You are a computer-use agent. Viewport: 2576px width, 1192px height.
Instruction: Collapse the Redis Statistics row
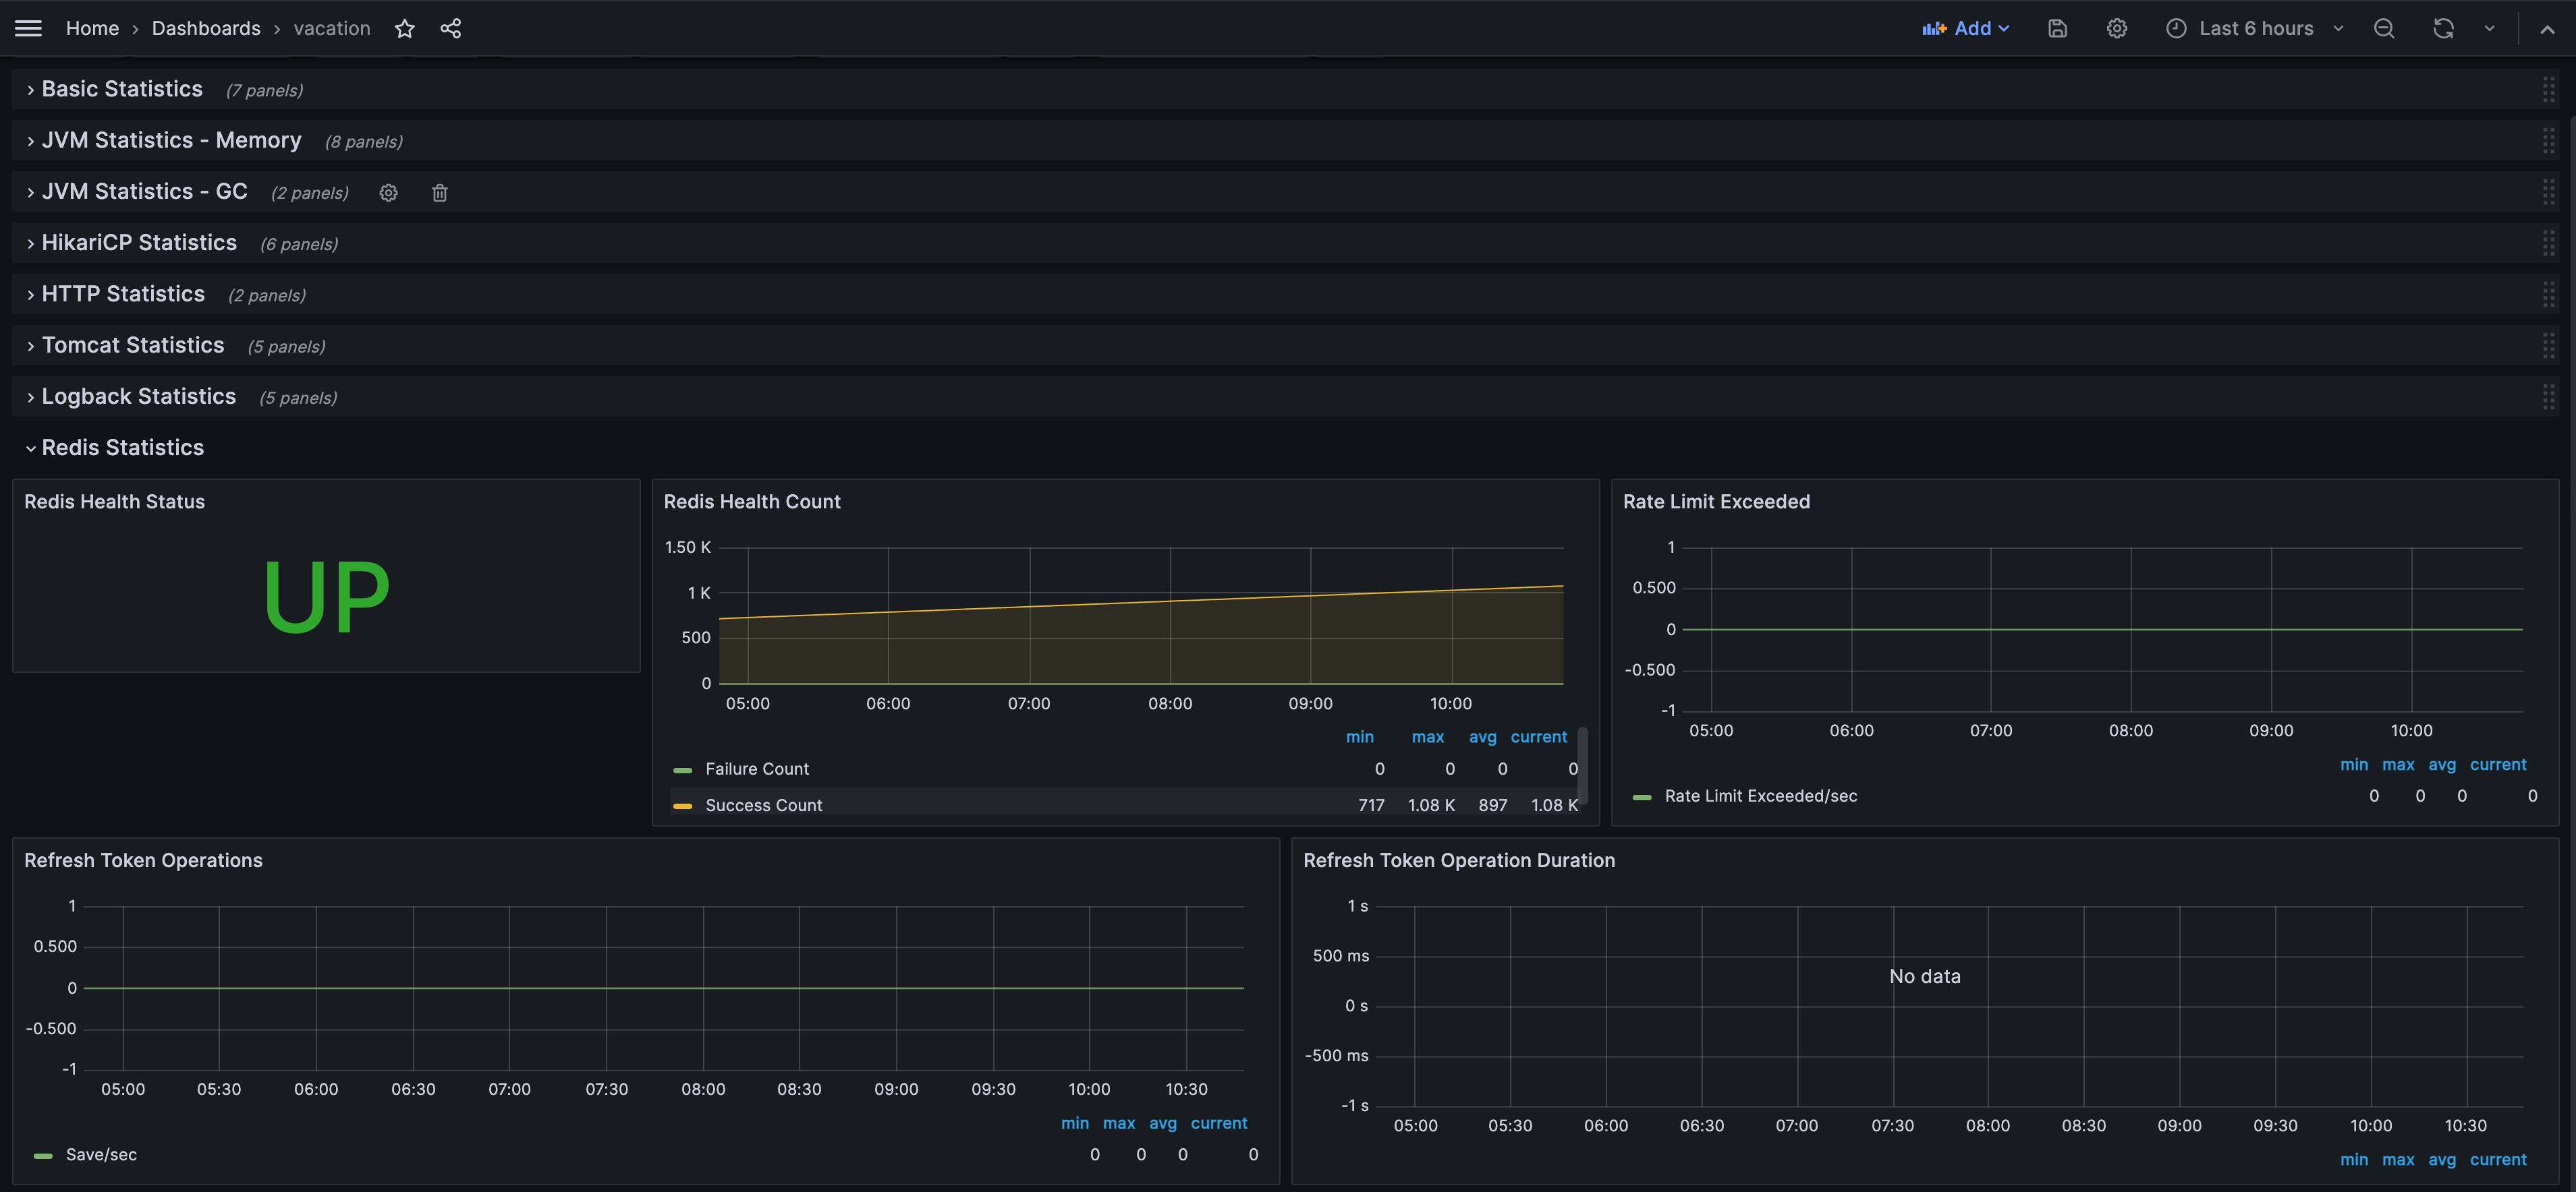coord(122,448)
